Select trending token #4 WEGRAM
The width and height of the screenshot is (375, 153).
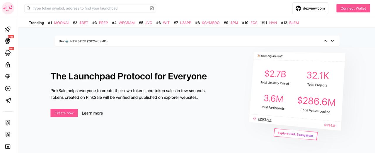[x=127, y=23]
